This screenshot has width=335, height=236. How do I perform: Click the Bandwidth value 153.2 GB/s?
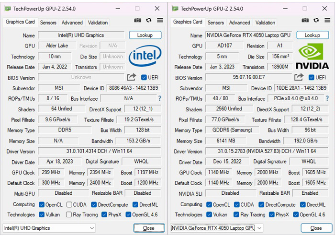coord(138,141)
